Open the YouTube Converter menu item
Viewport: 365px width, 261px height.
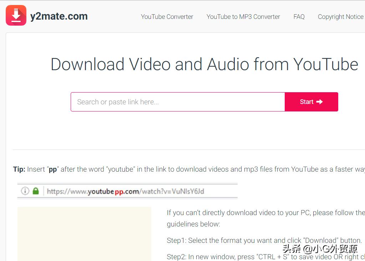167,17
